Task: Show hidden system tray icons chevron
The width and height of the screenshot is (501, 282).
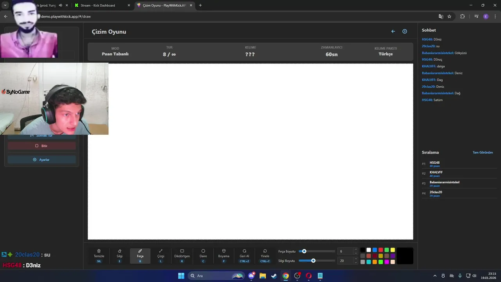Action: click(434, 276)
